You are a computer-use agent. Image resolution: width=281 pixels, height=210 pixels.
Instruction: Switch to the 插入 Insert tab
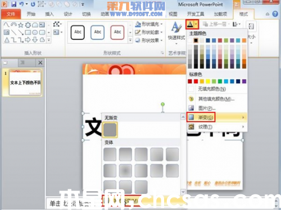tap(49, 14)
